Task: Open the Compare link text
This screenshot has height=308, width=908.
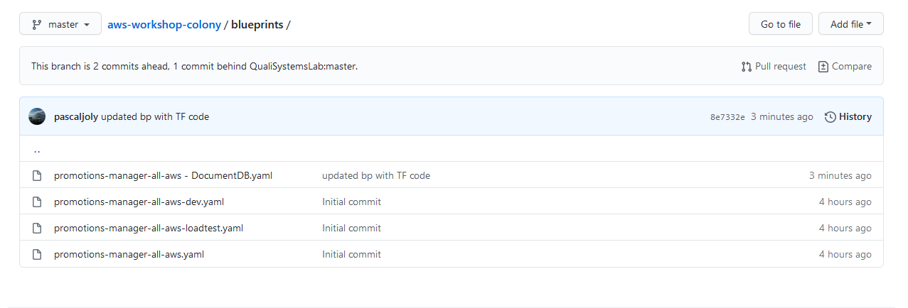Action: [x=852, y=66]
